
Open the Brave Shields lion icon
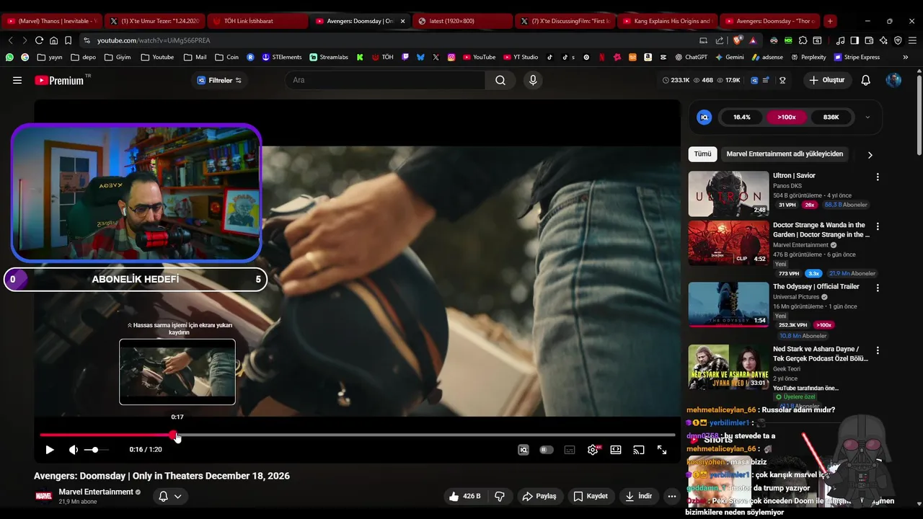tap(738, 40)
